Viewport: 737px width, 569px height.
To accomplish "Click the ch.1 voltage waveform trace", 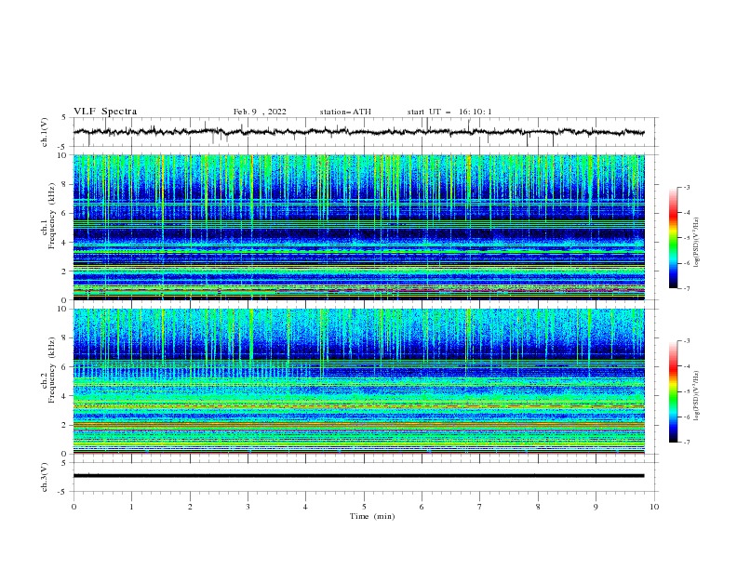I will (358, 132).
